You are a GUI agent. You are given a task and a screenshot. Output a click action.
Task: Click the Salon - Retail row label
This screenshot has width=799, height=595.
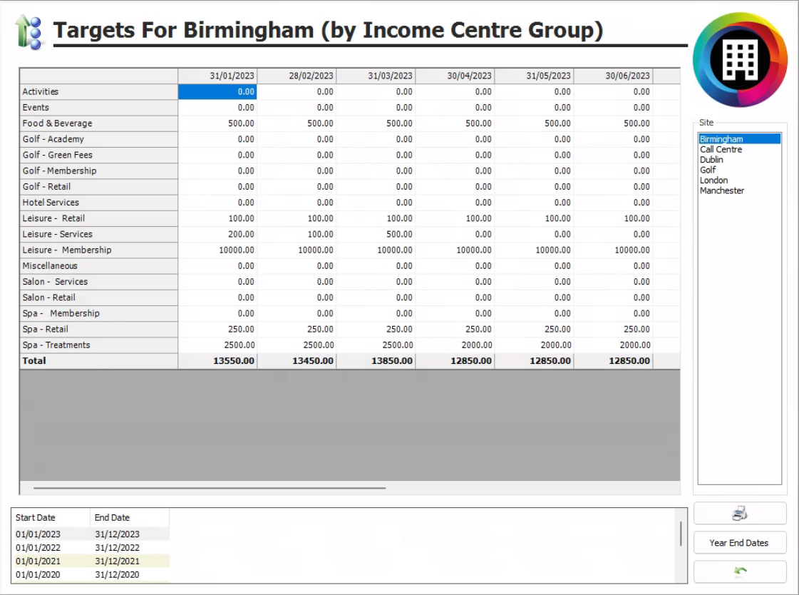click(x=99, y=297)
